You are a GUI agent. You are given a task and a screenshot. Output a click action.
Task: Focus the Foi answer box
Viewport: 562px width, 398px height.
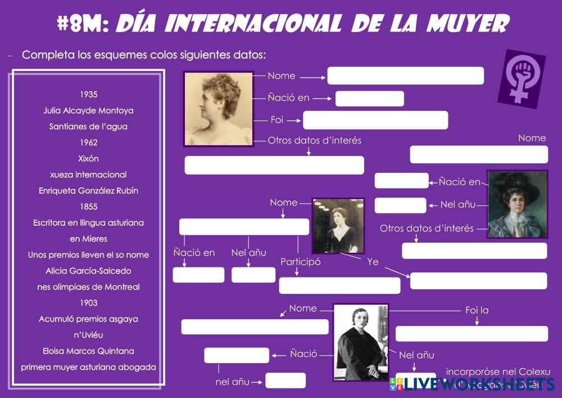(x=375, y=120)
